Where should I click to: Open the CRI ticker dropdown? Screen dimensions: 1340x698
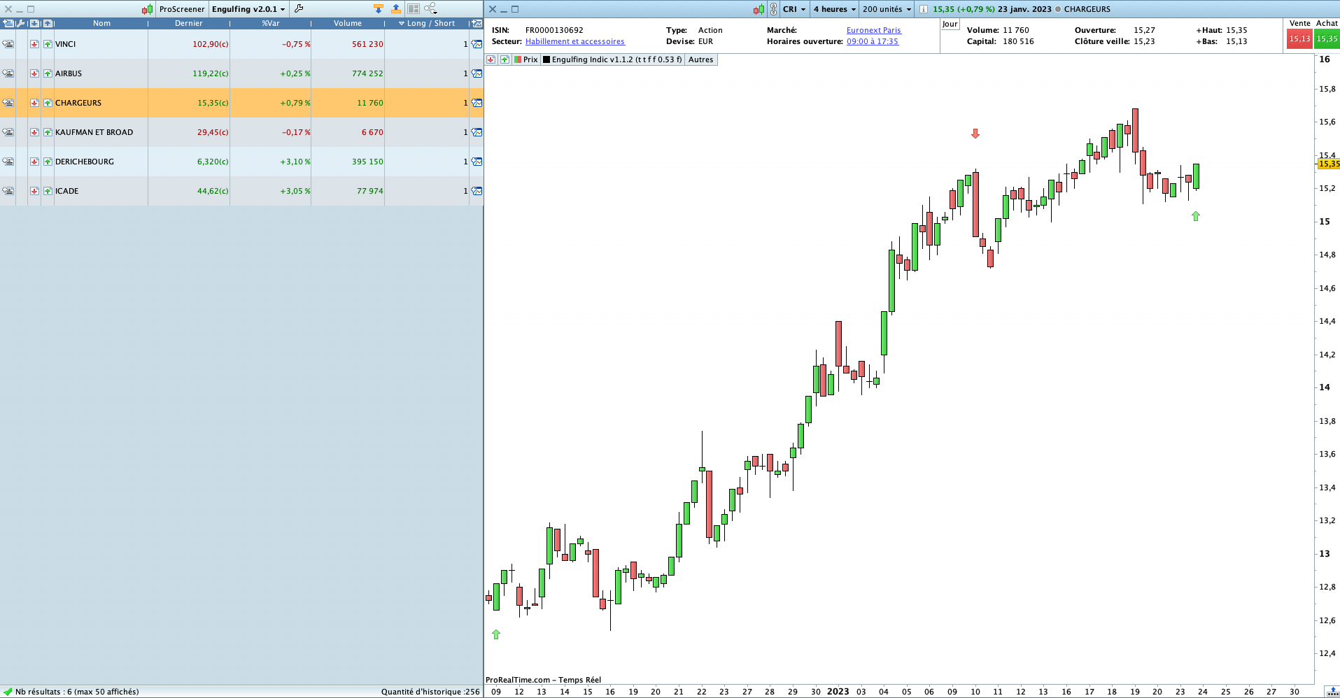[794, 9]
